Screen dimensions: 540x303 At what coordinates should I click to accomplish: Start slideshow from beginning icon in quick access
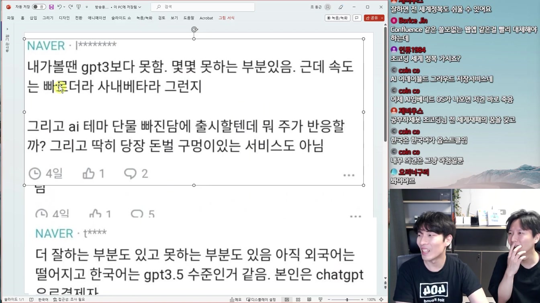click(x=79, y=7)
